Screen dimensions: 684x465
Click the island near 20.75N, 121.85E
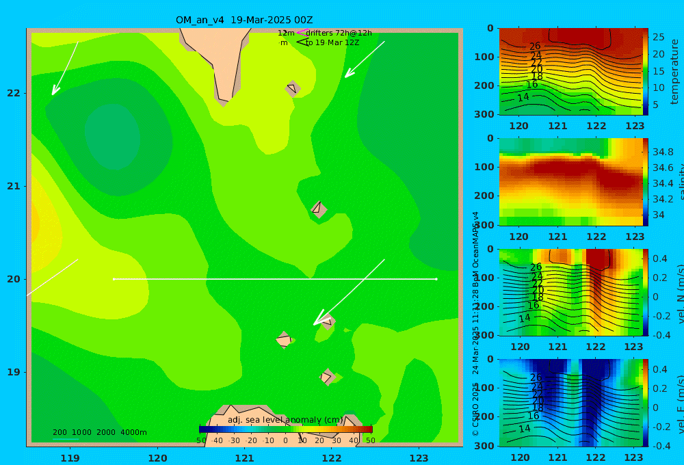click(319, 209)
